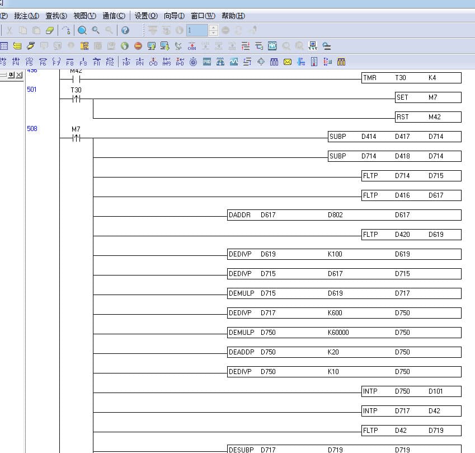The image size is (475, 453).
Task: Click the eraser icon in the toolbar
Action: (50, 30)
